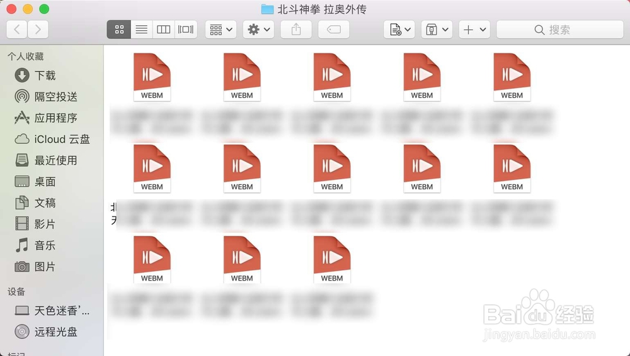
Task: Select the first WEBM file in the top row
Action: point(152,77)
